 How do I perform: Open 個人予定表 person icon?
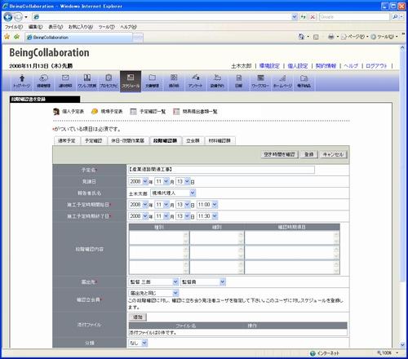[x=56, y=112]
